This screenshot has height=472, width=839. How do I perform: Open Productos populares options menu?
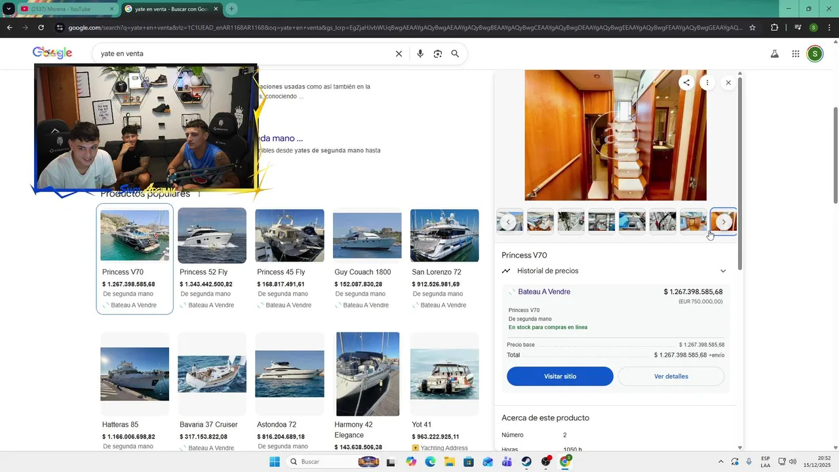199,194
